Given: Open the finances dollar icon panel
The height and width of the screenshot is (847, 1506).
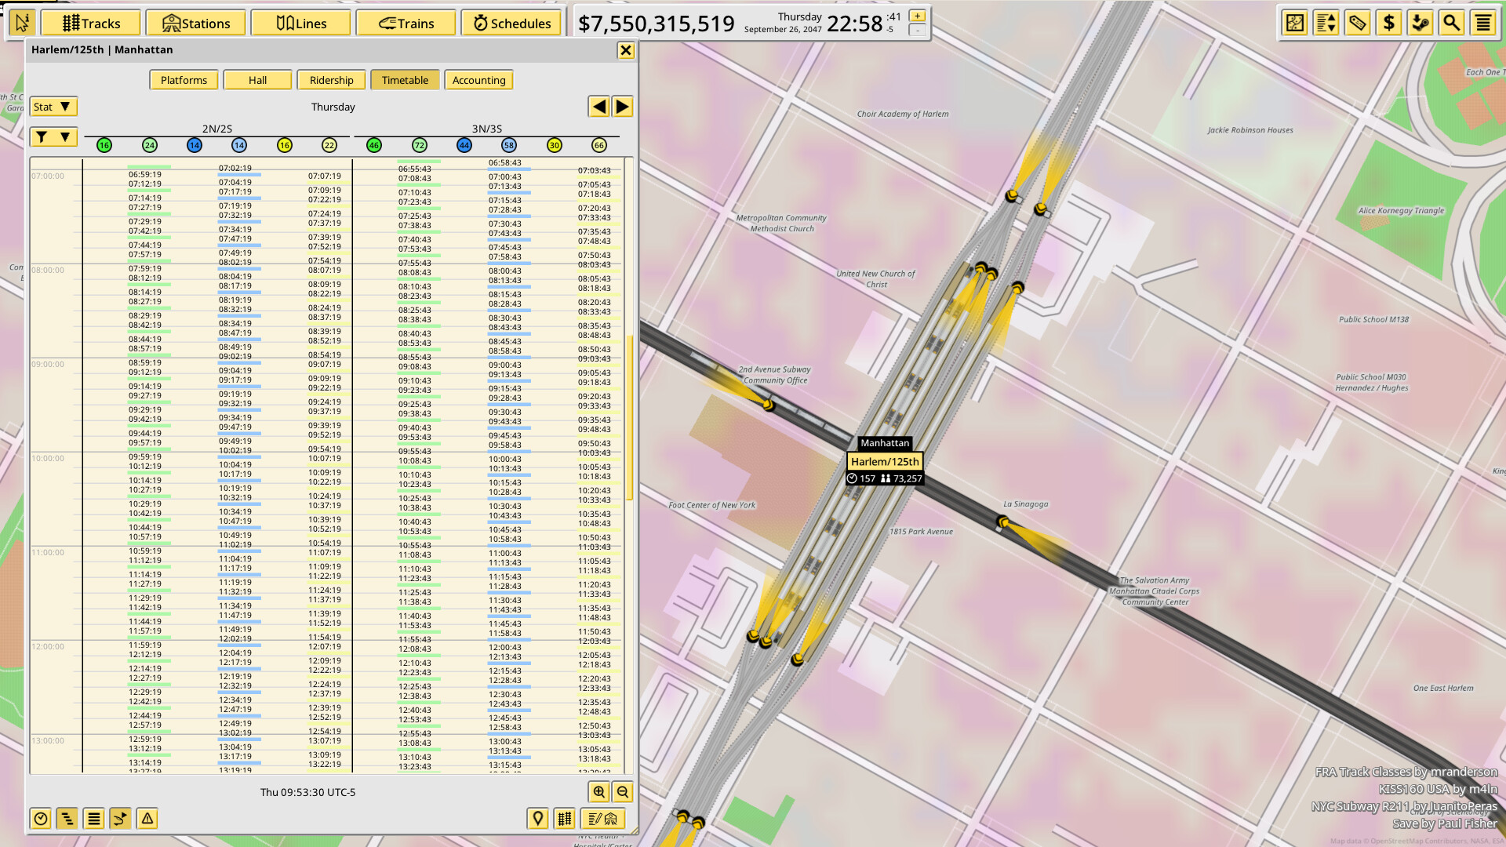Looking at the screenshot, I should pos(1388,23).
